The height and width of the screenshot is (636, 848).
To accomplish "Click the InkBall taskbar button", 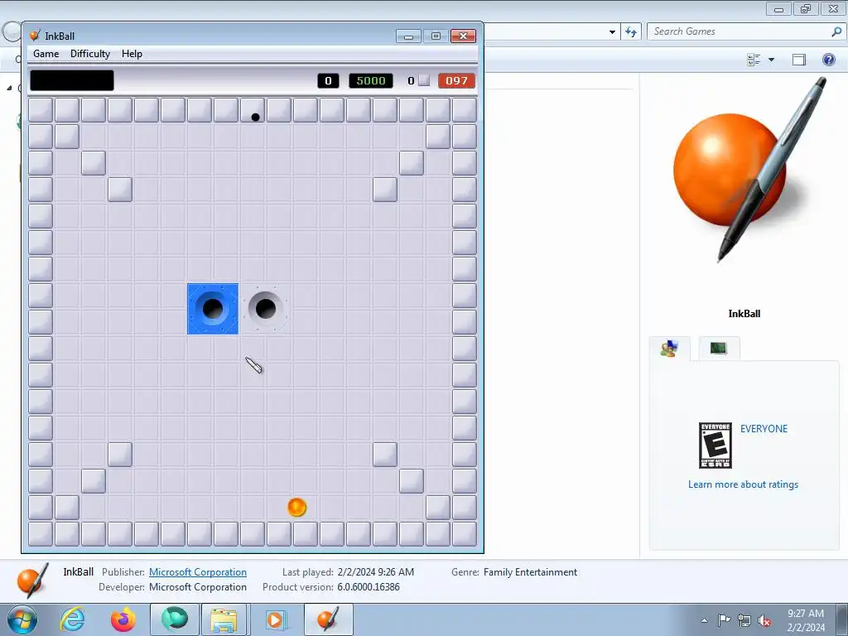I will pos(329,619).
